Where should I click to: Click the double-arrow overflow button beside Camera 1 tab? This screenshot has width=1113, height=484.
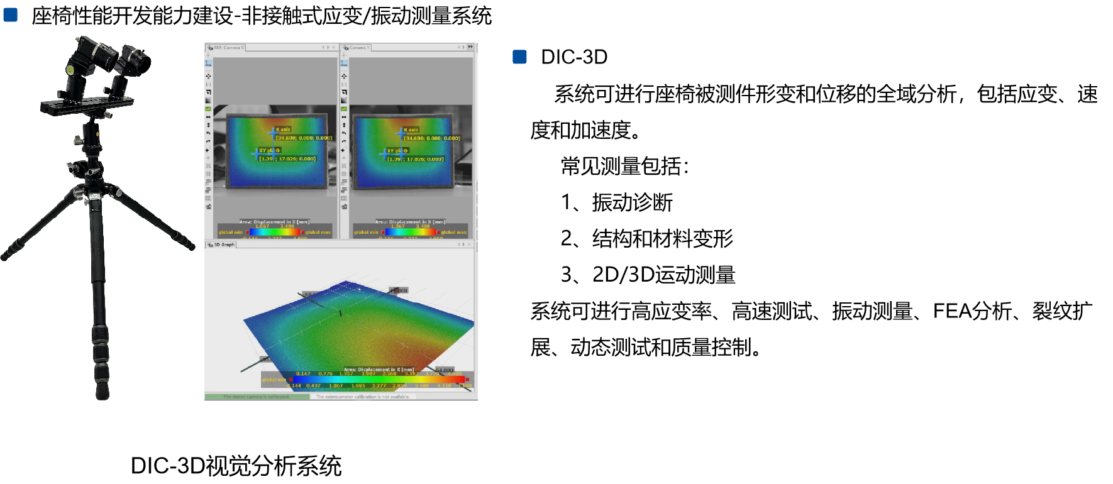click(x=470, y=47)
